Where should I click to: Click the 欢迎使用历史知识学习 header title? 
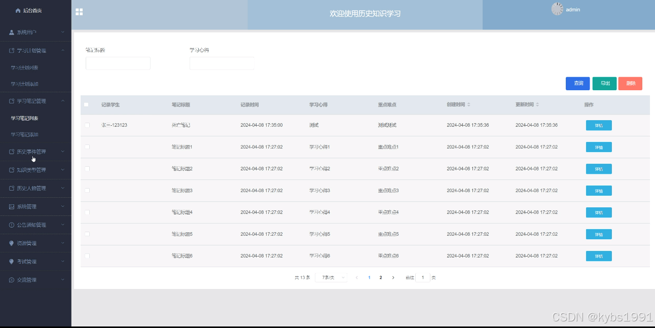365,14
